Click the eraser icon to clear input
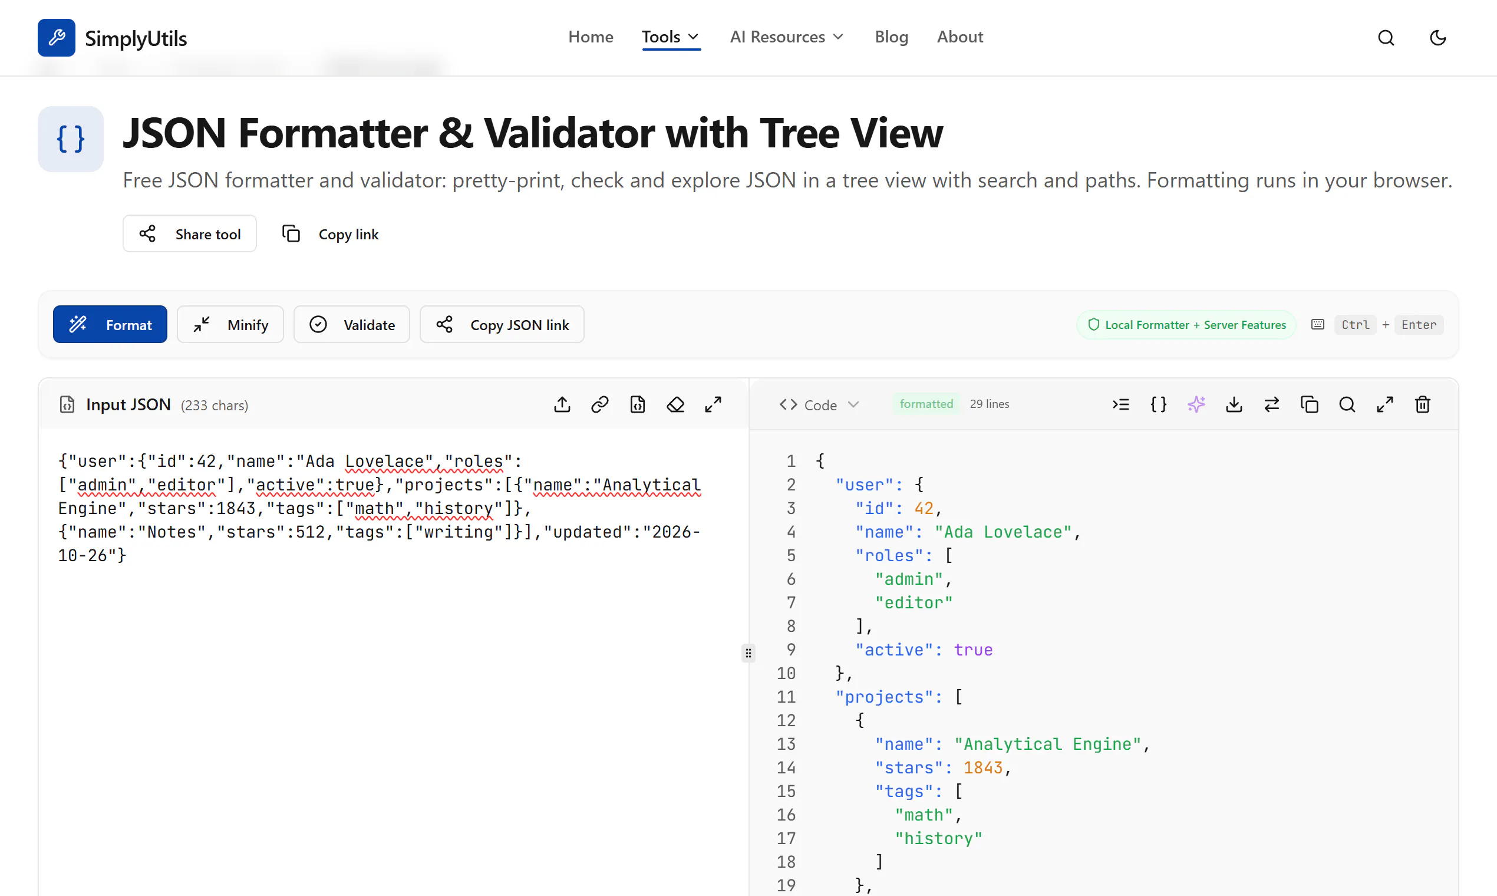 click(x=675, y=404)
